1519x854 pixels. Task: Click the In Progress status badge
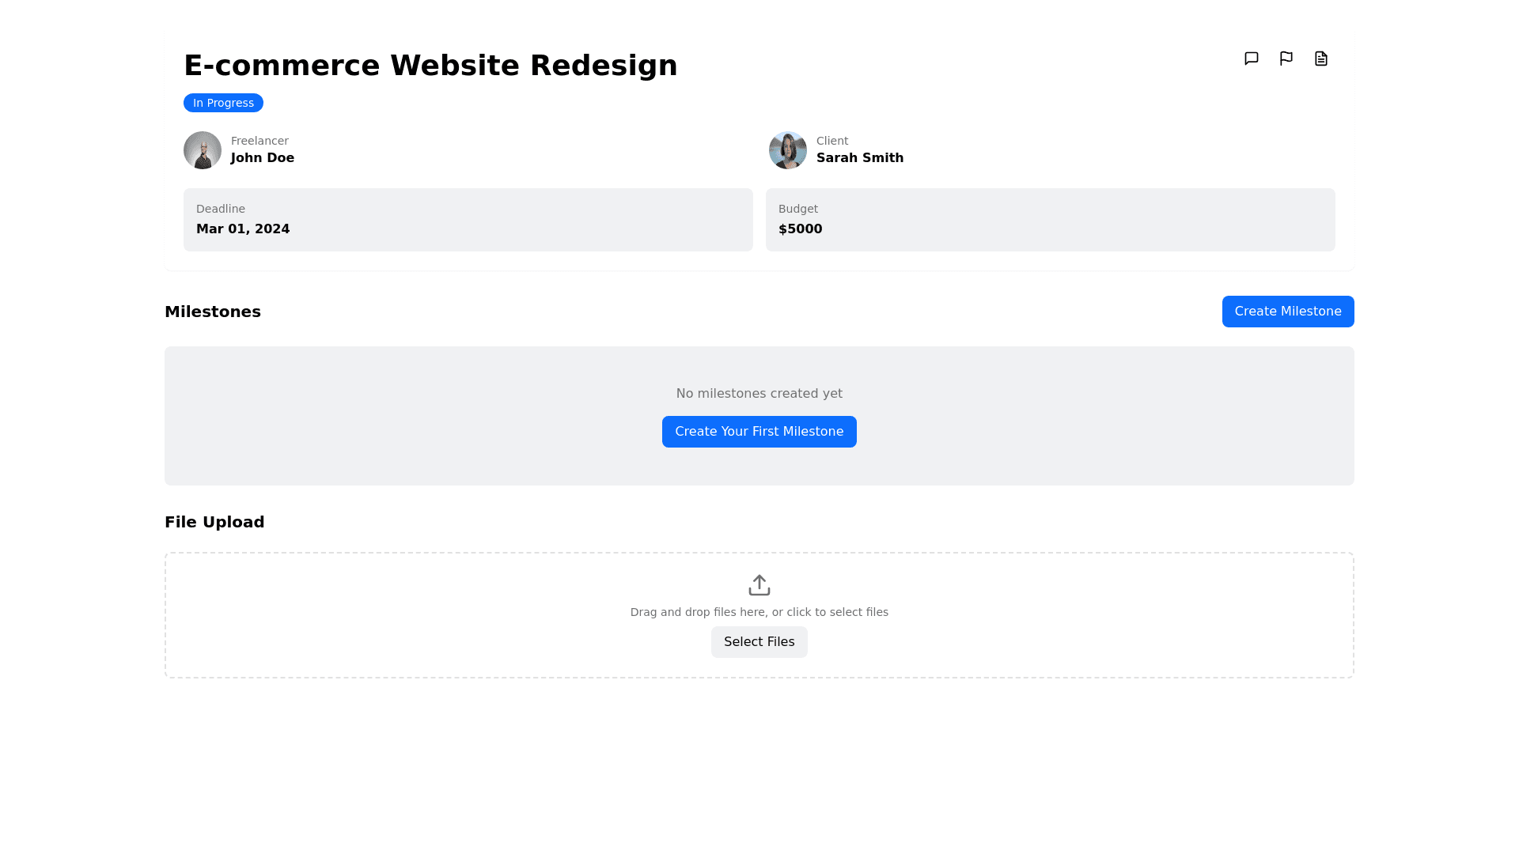click(x=223, y=103)
